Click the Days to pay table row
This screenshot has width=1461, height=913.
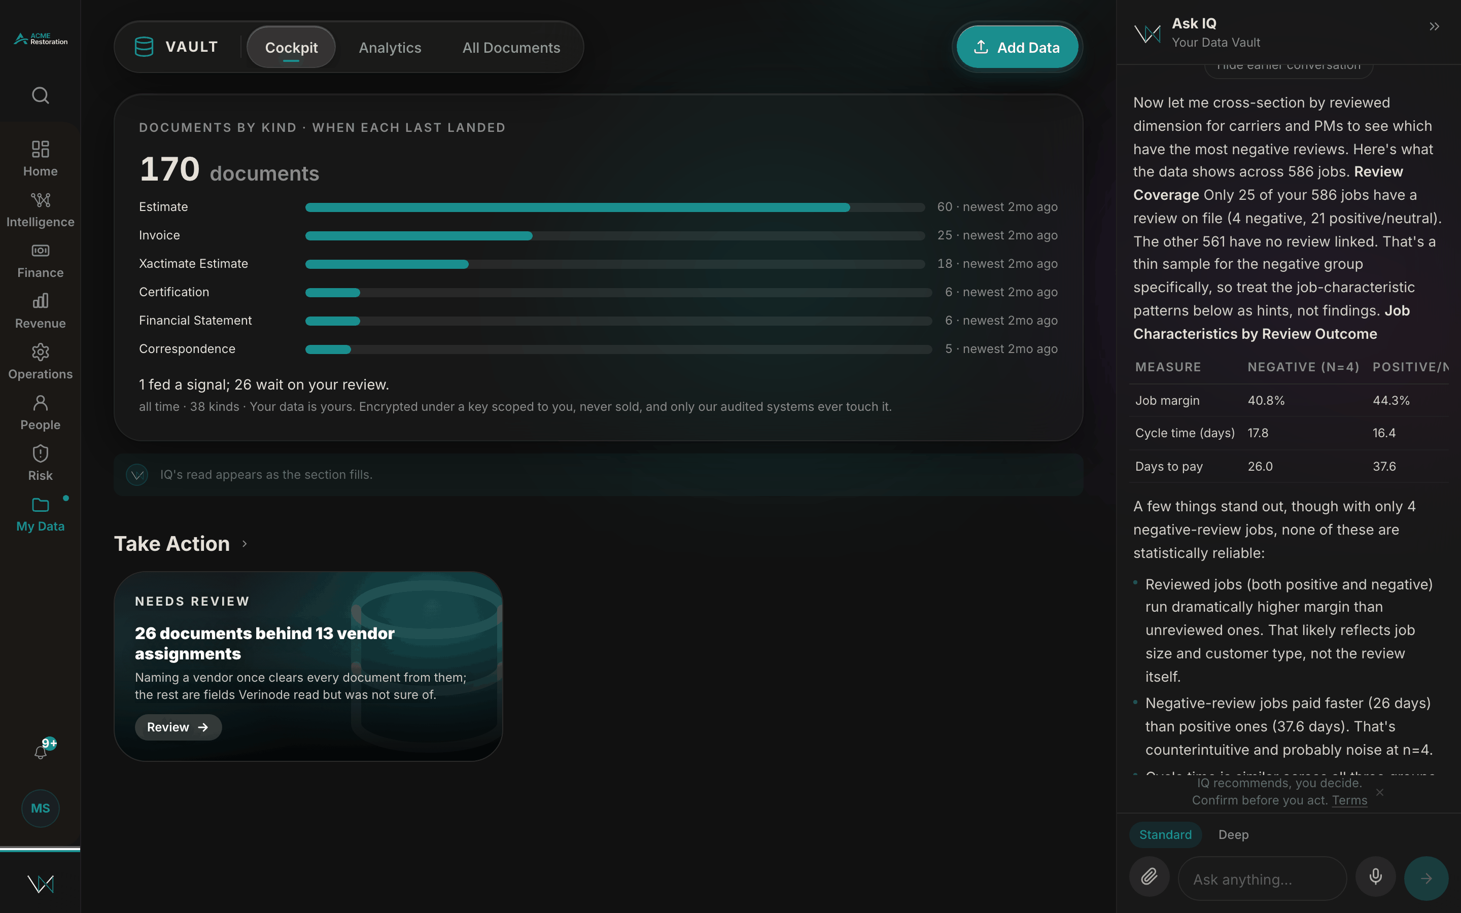1289,466
